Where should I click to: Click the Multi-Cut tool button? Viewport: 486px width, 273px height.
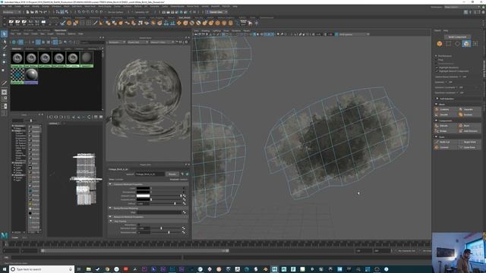point(445,142)
